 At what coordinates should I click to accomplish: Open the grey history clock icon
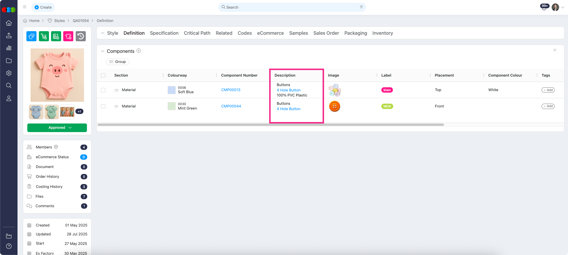click(x=81, y=36)
